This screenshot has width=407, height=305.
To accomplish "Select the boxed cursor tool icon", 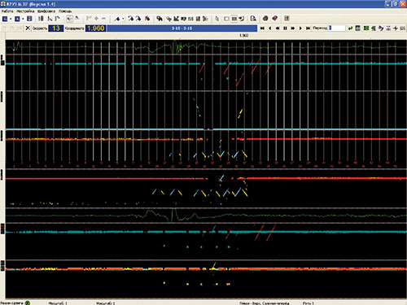I will click(69, 19).
